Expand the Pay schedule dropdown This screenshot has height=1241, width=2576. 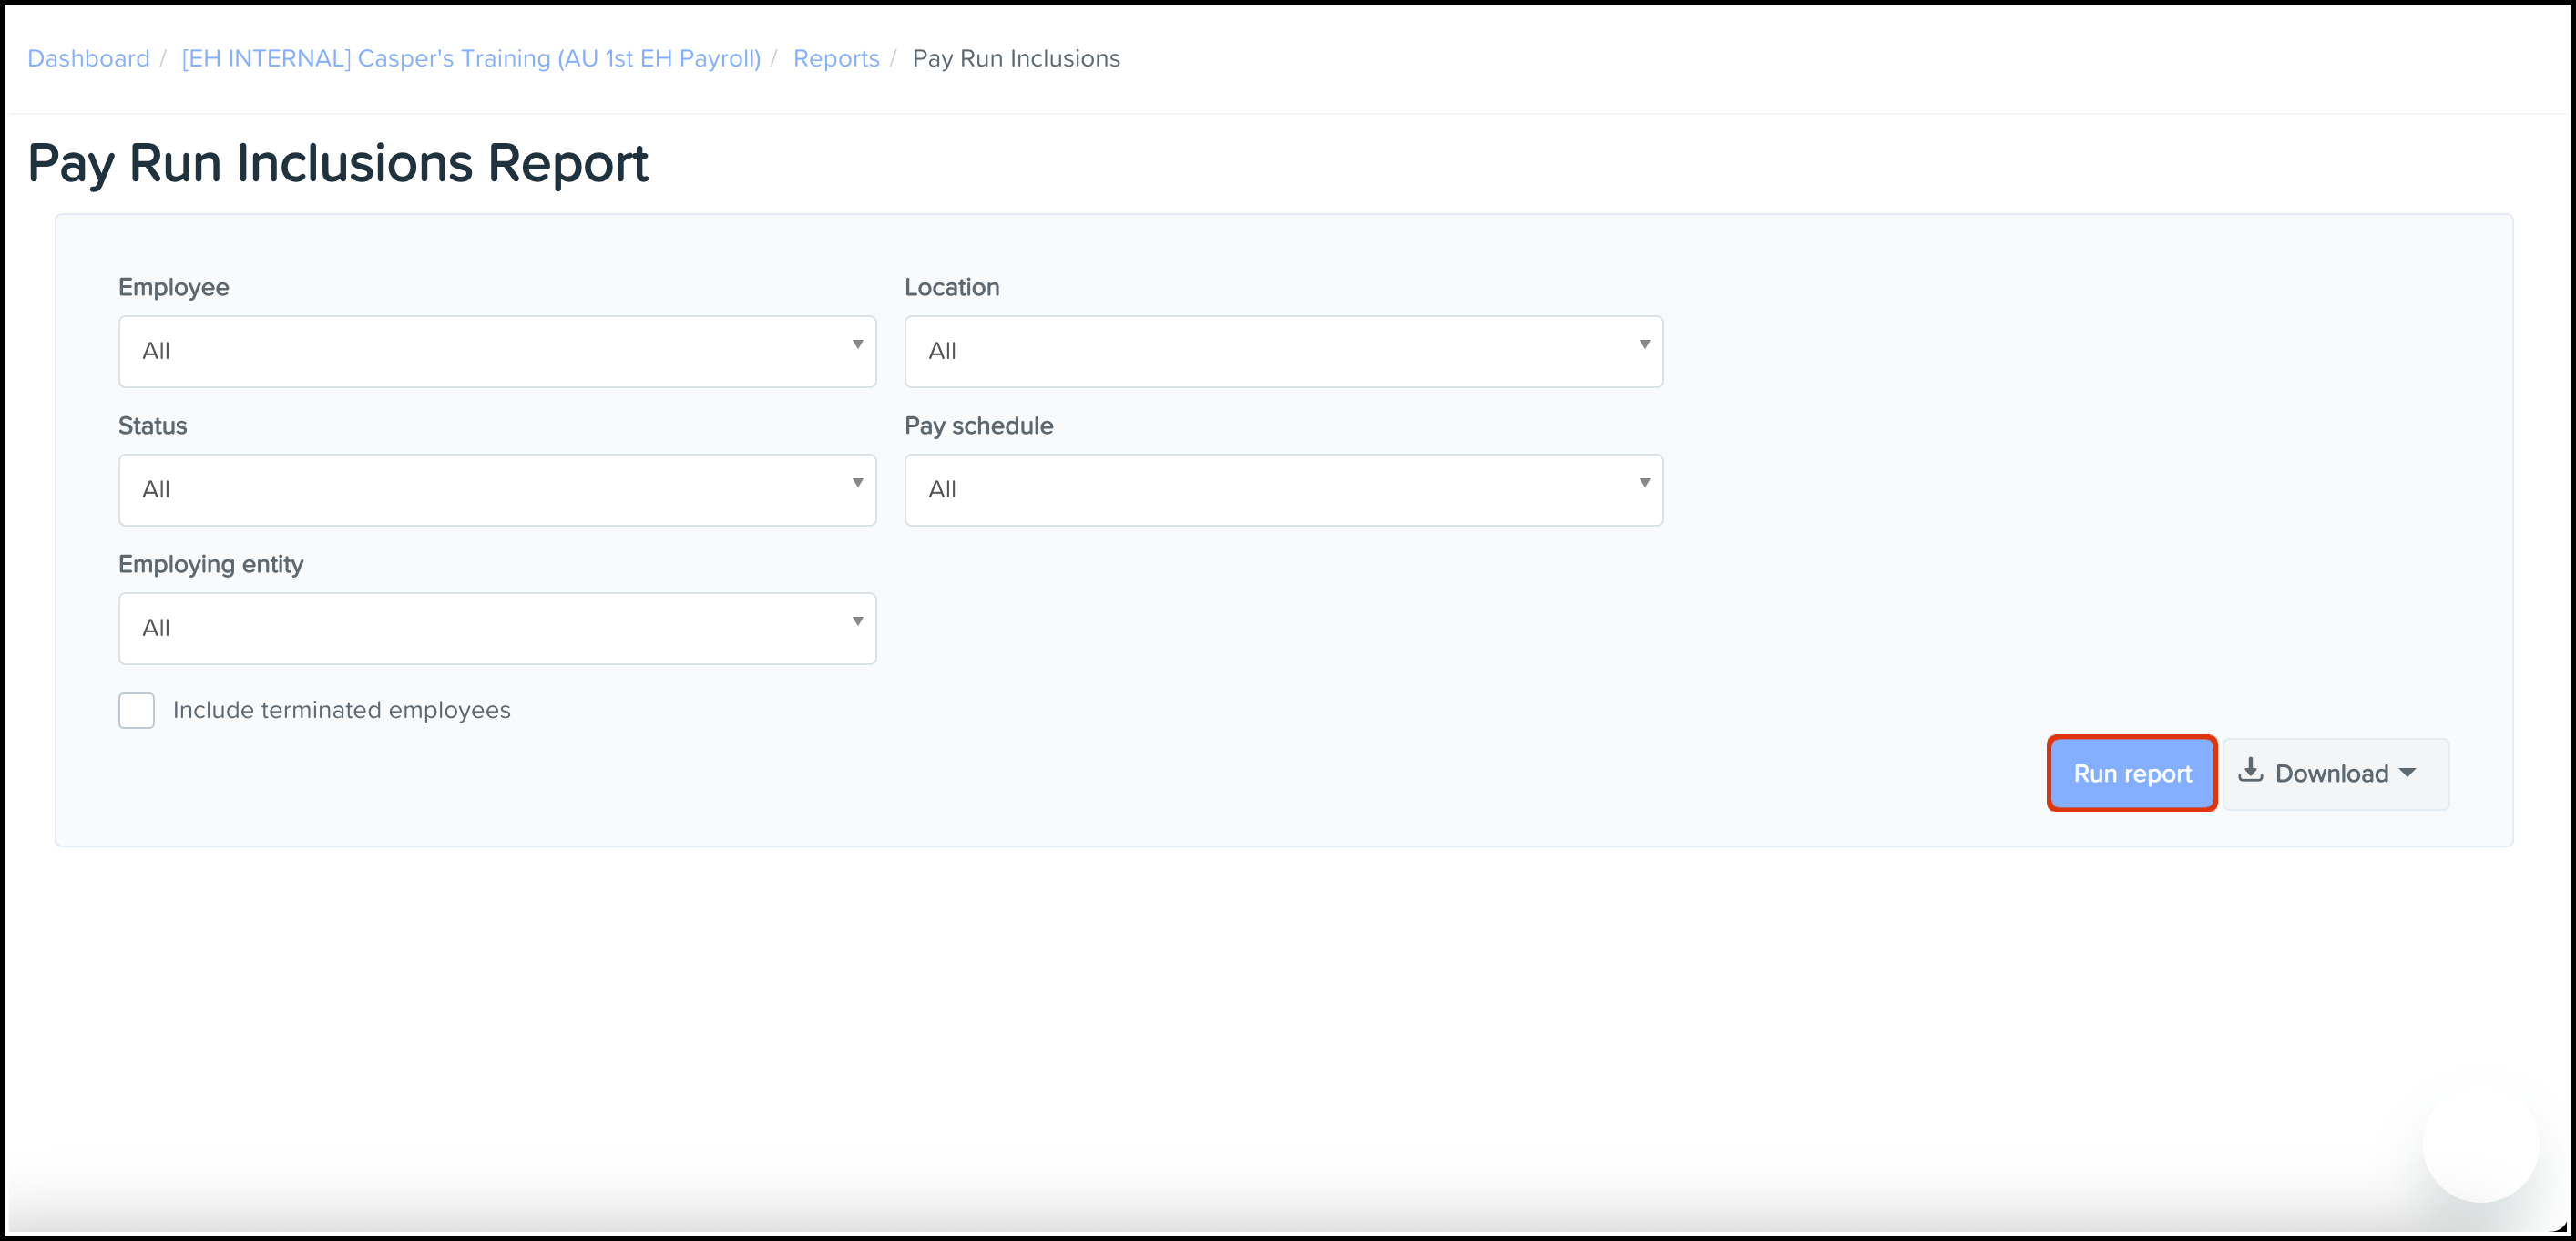(1283, 490)
